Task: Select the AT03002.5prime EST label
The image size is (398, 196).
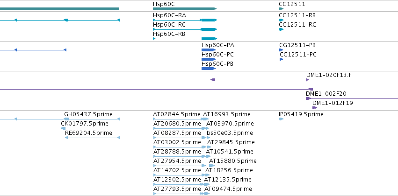Action: 177,143
